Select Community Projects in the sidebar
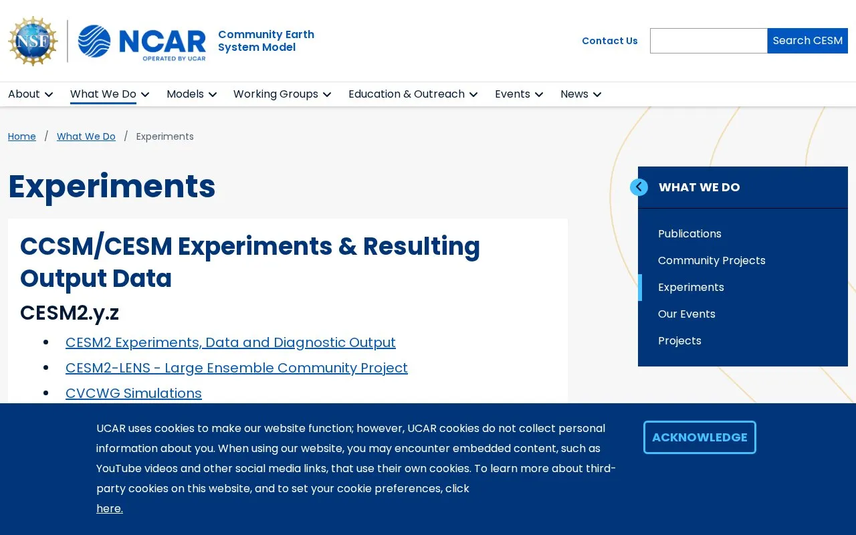The width and height of the screenshot is (856, 535). coord(712,261)
